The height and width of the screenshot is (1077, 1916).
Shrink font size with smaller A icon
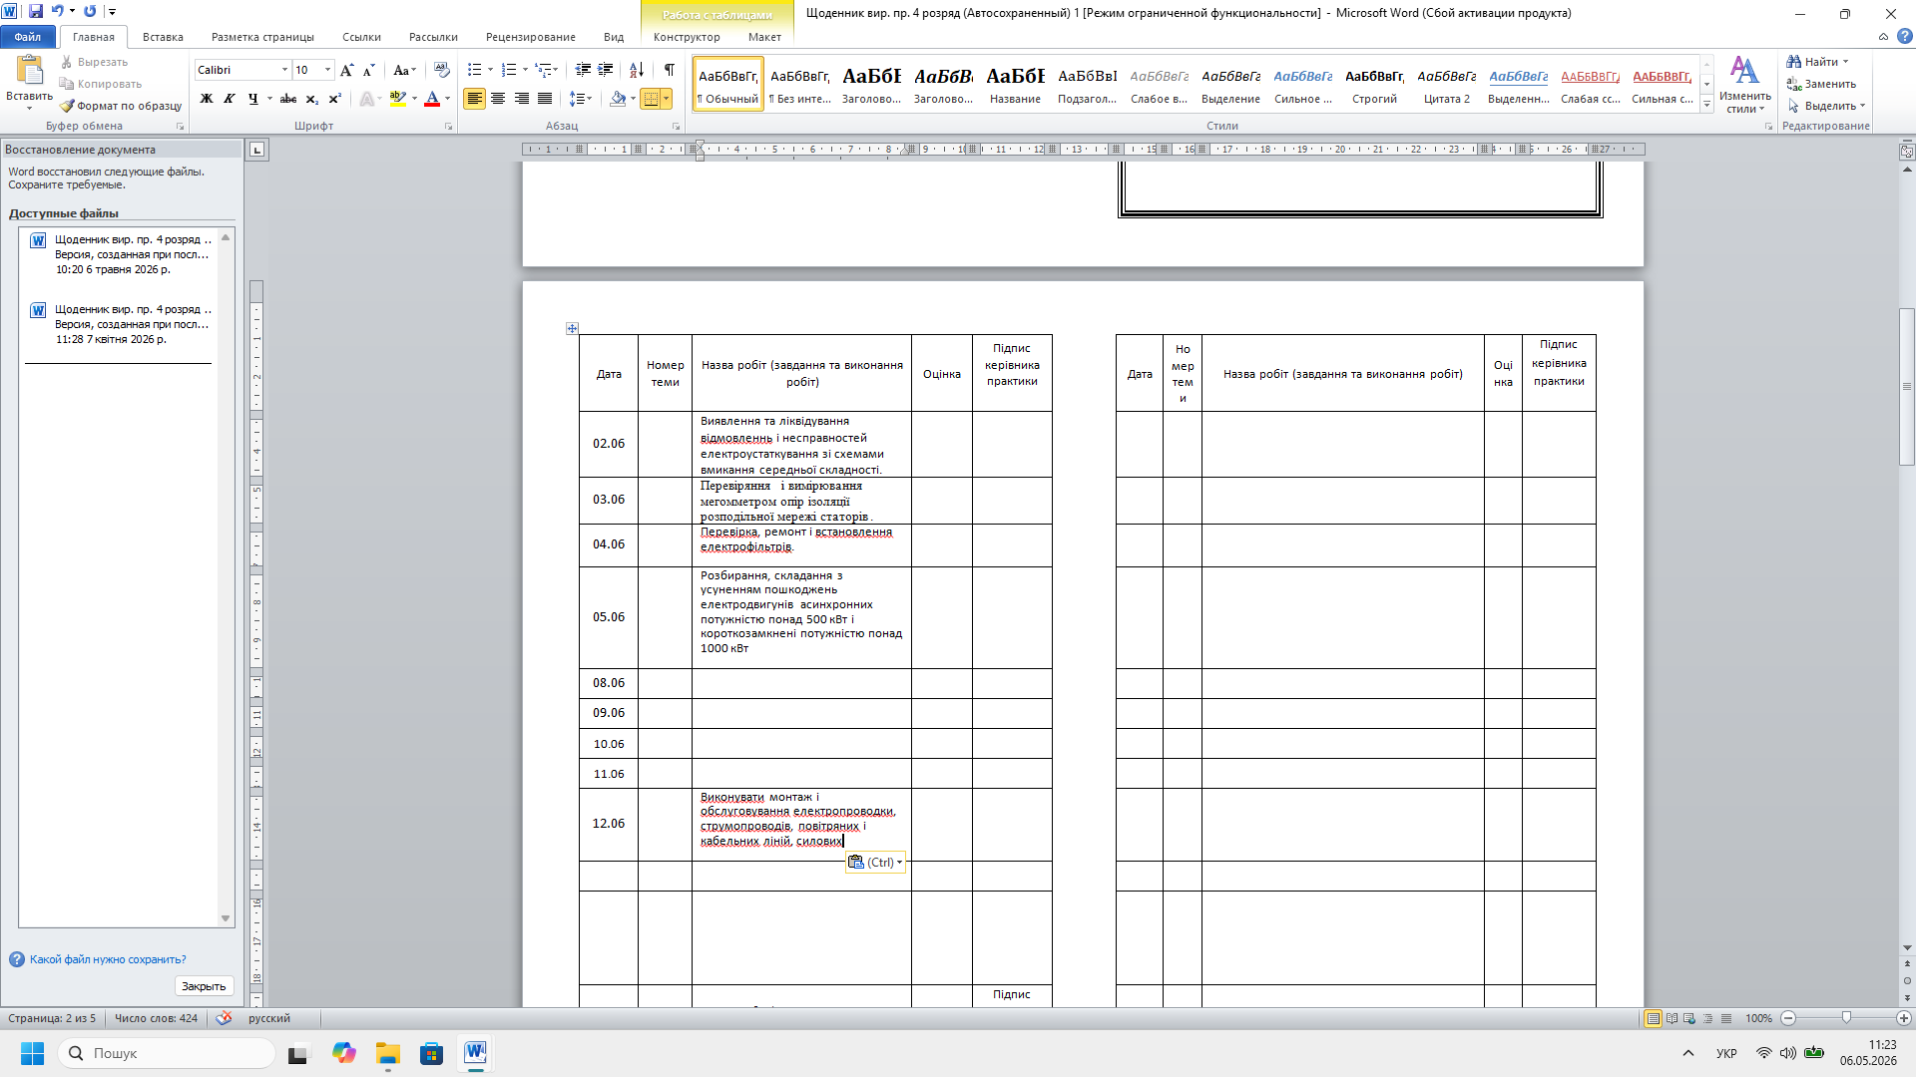click(368, 70)
